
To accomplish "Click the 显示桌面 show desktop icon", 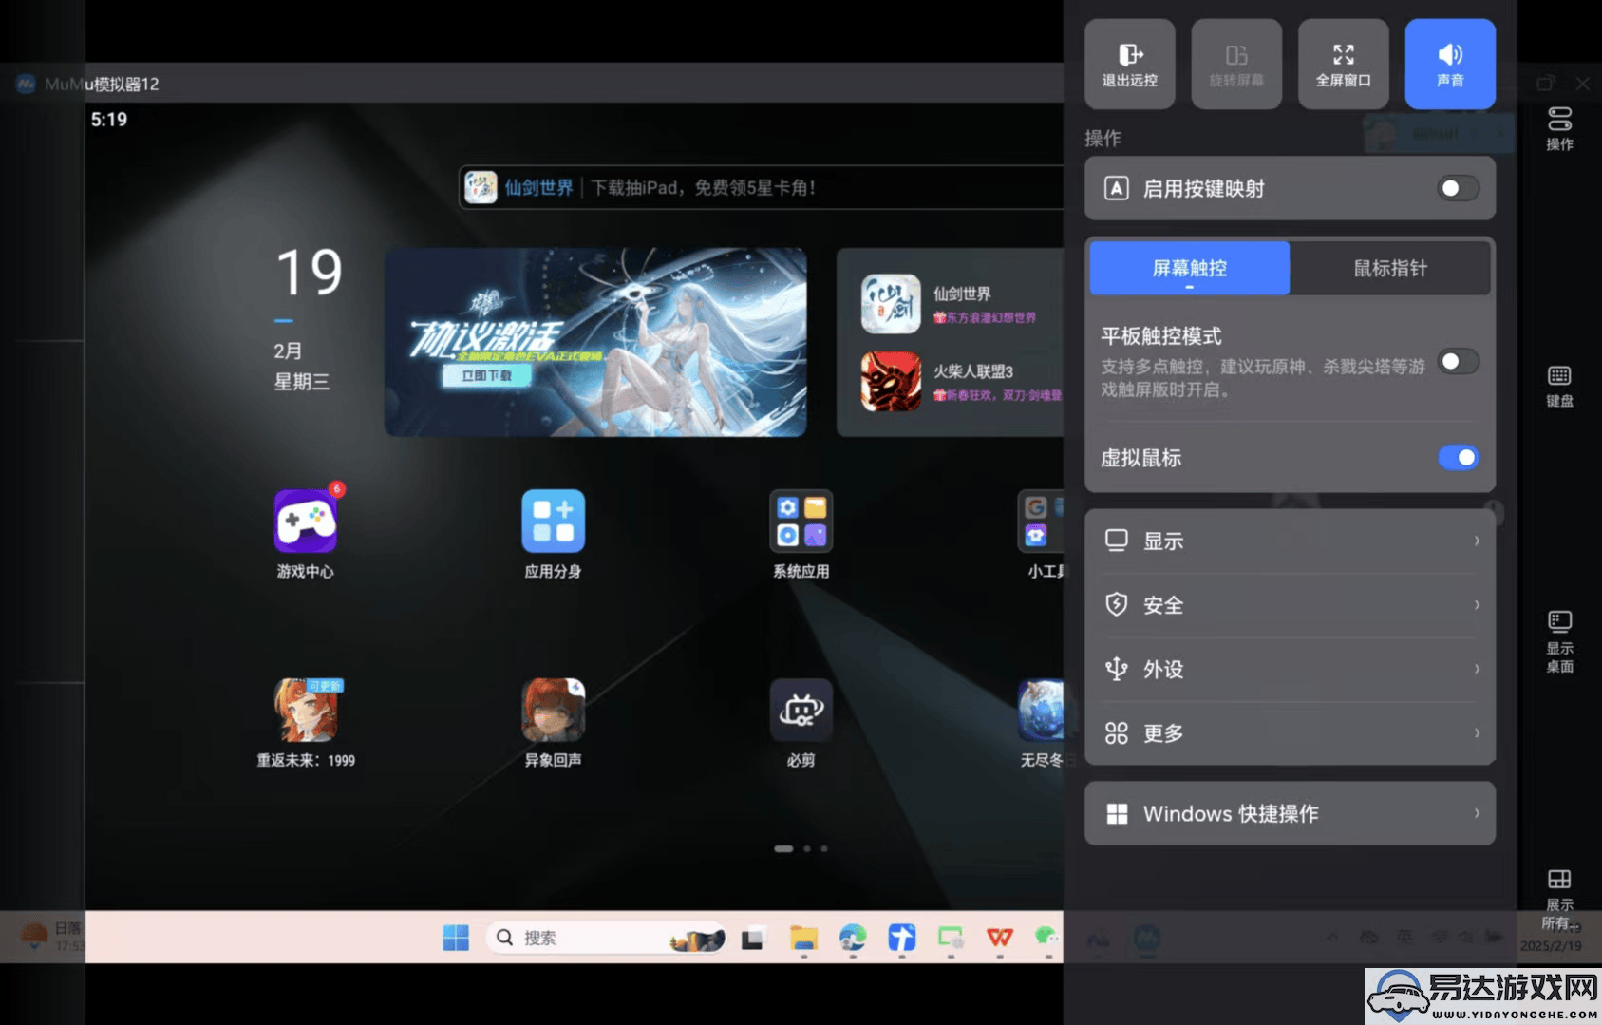I will pyautogui.click(x=1559, y=641).
